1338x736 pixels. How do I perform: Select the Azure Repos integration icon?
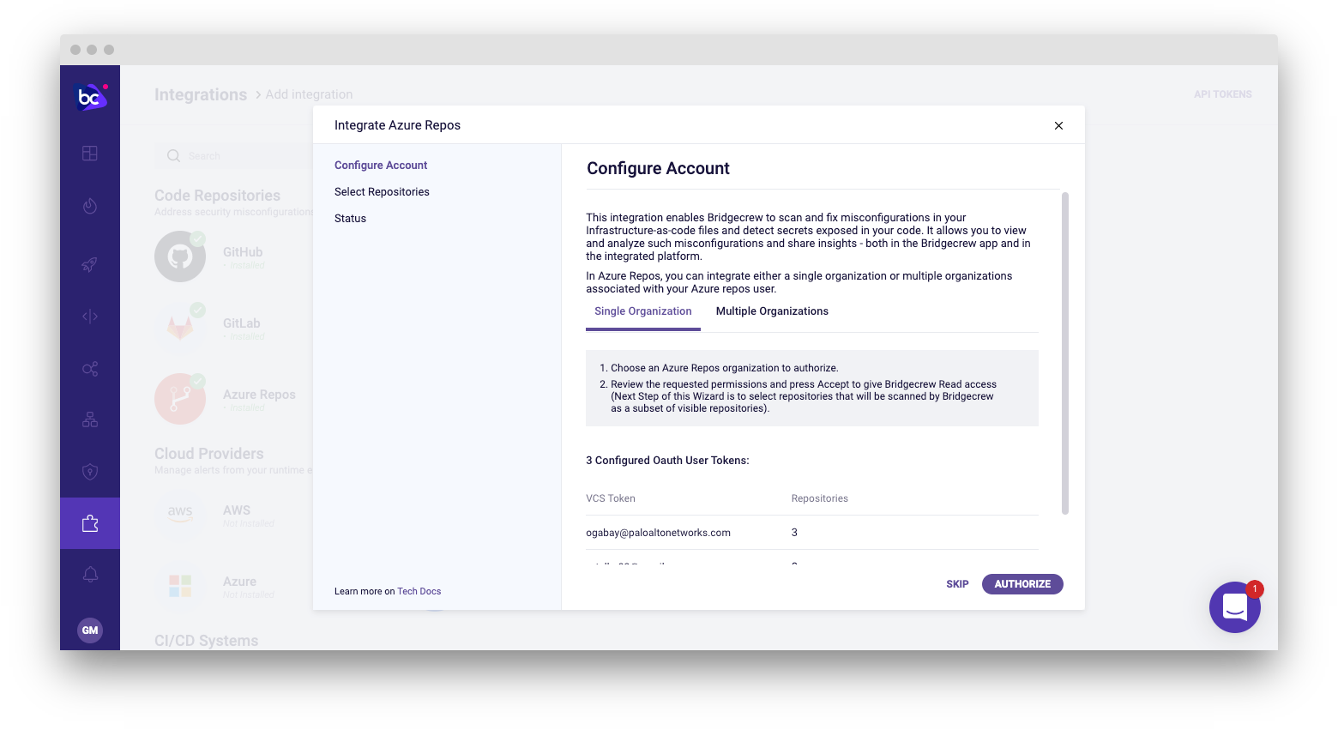tap(180, 399)
